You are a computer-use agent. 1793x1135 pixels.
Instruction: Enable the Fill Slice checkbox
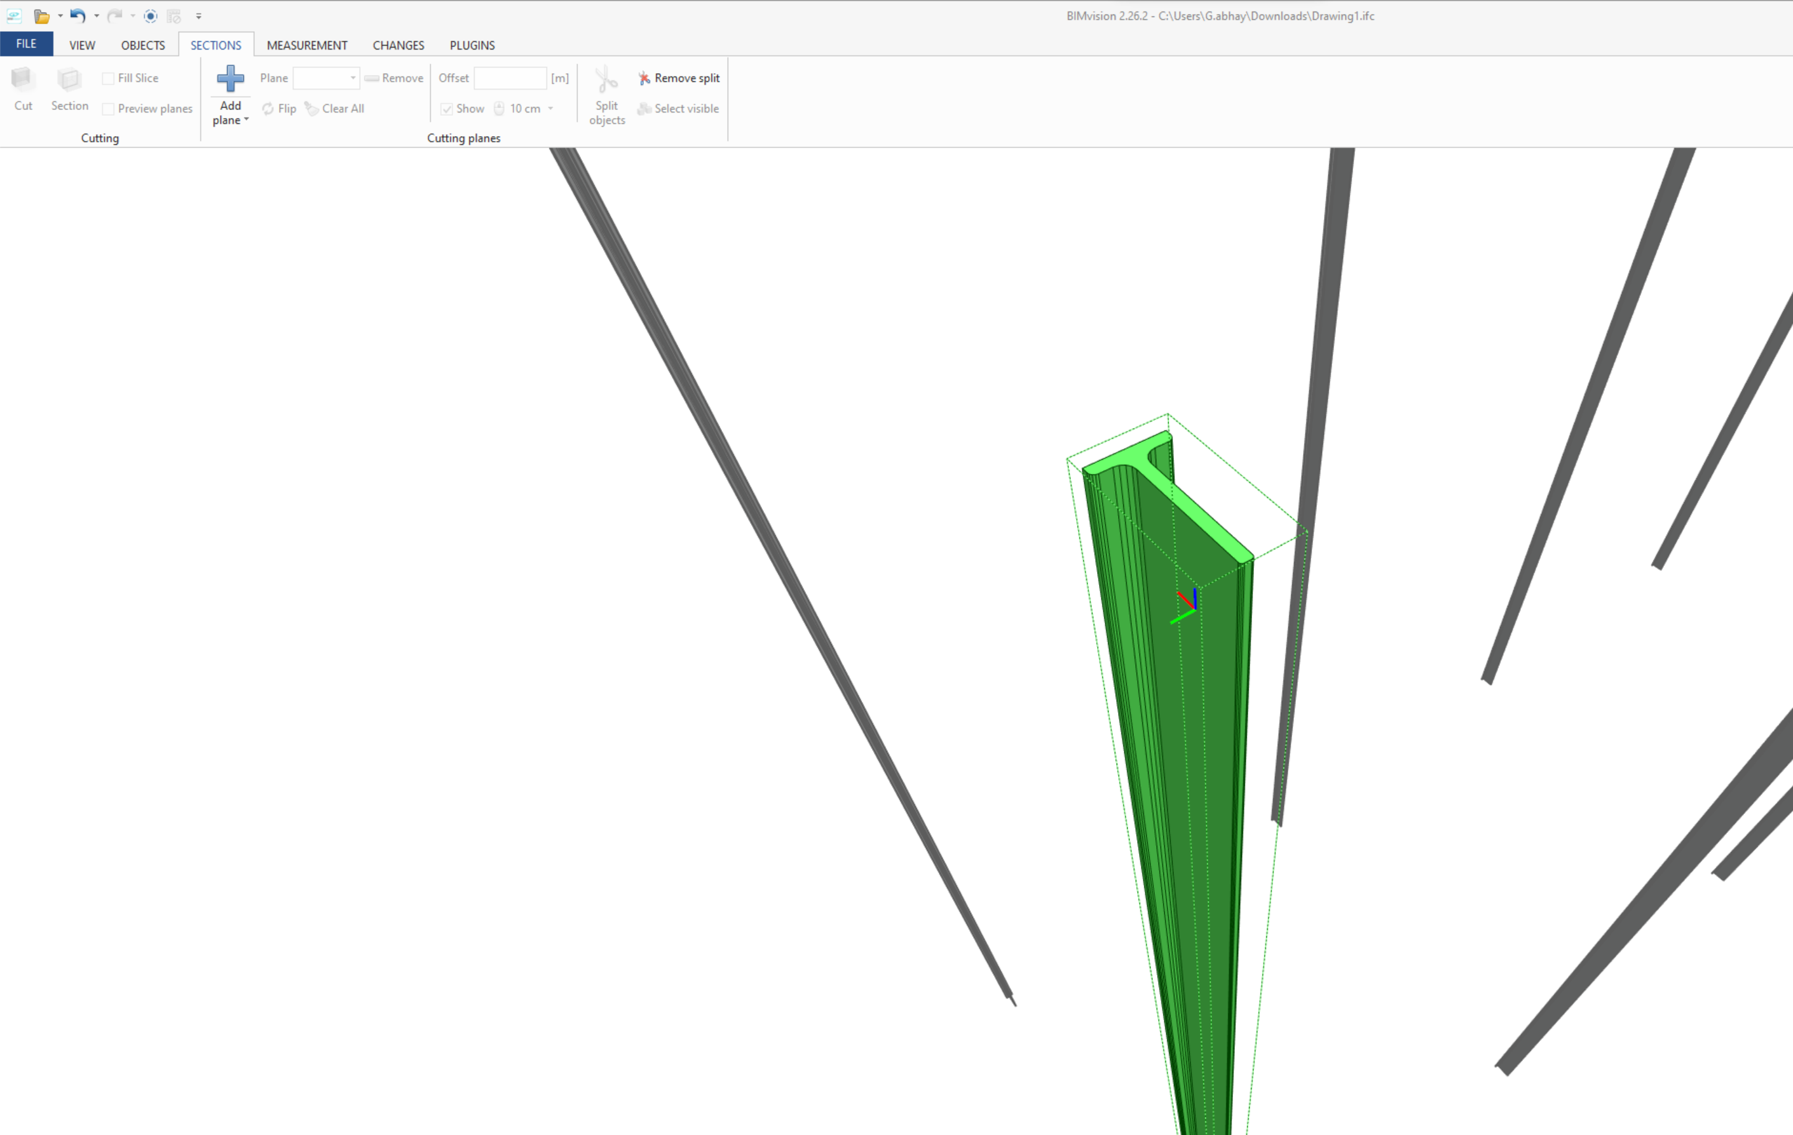click(x=108, y=78)
